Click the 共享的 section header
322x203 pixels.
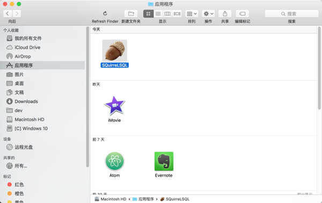coord(9,157)
